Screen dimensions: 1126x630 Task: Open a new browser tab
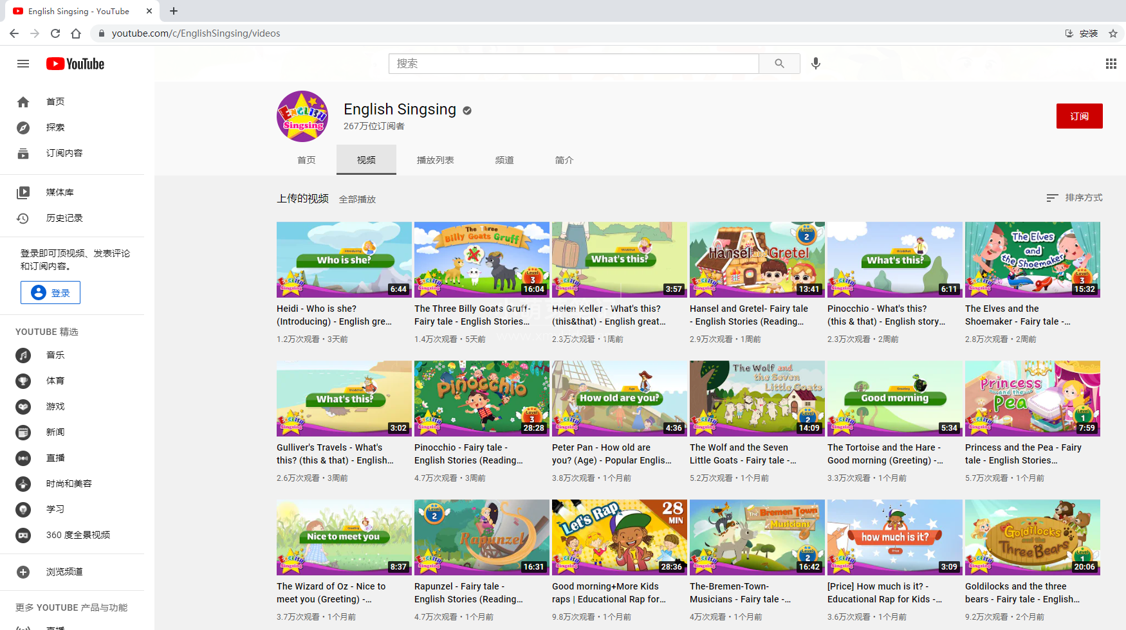(174, 11)
